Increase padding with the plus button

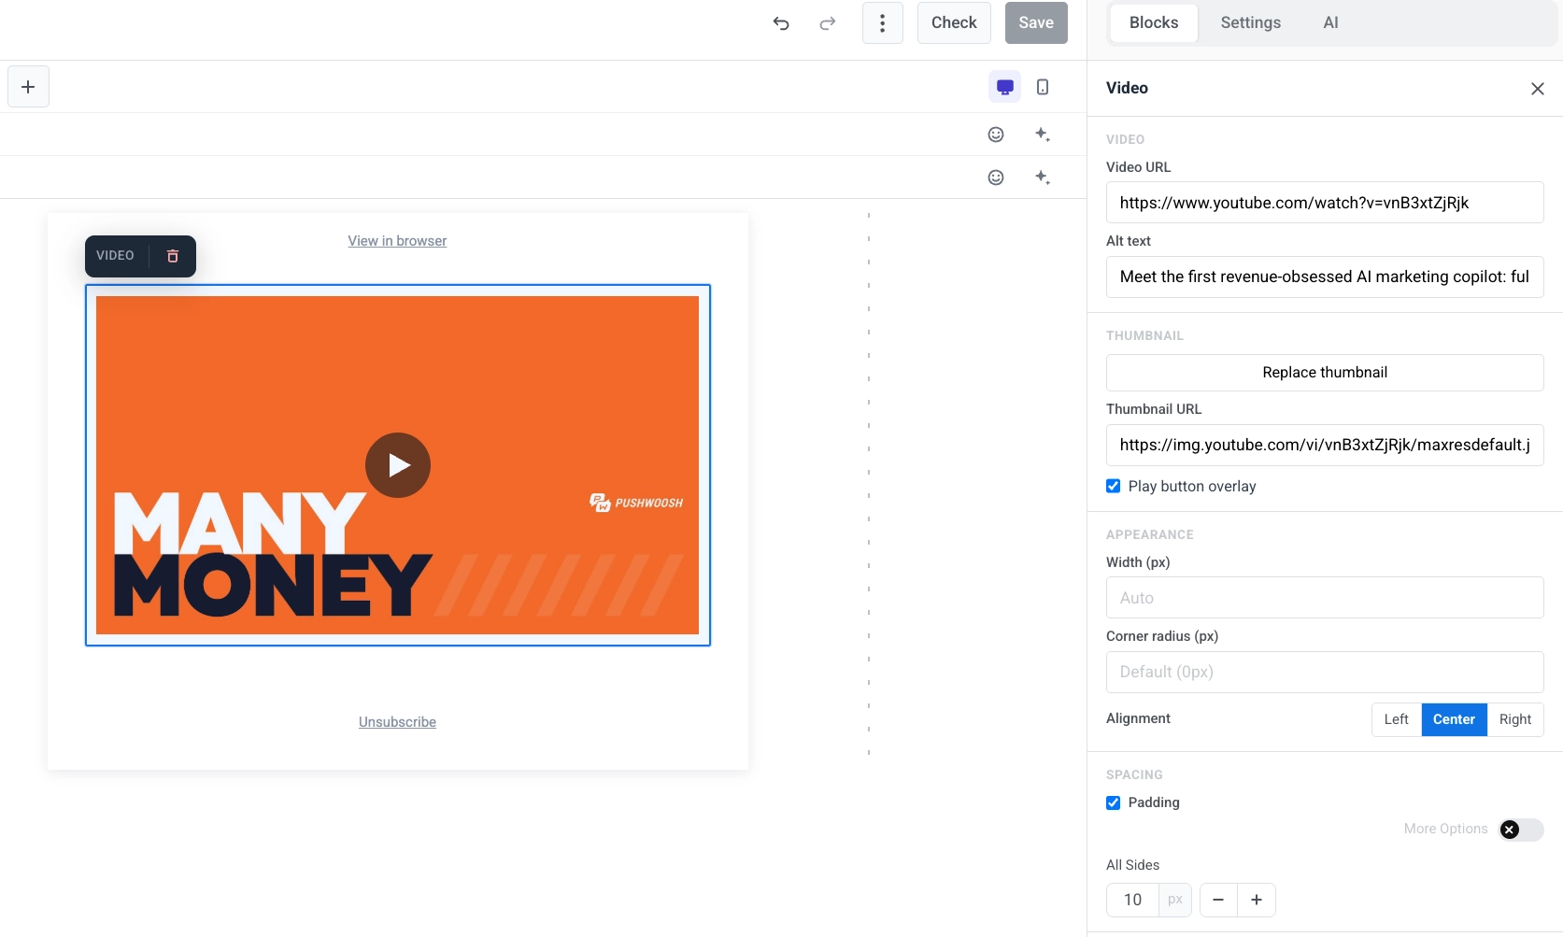pyautogui.click(x=1257, y=900)
